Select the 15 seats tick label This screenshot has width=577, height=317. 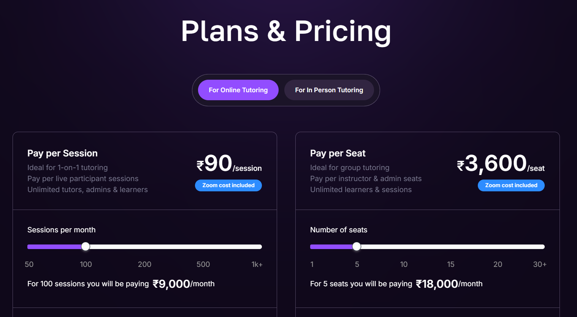[451, 264]
